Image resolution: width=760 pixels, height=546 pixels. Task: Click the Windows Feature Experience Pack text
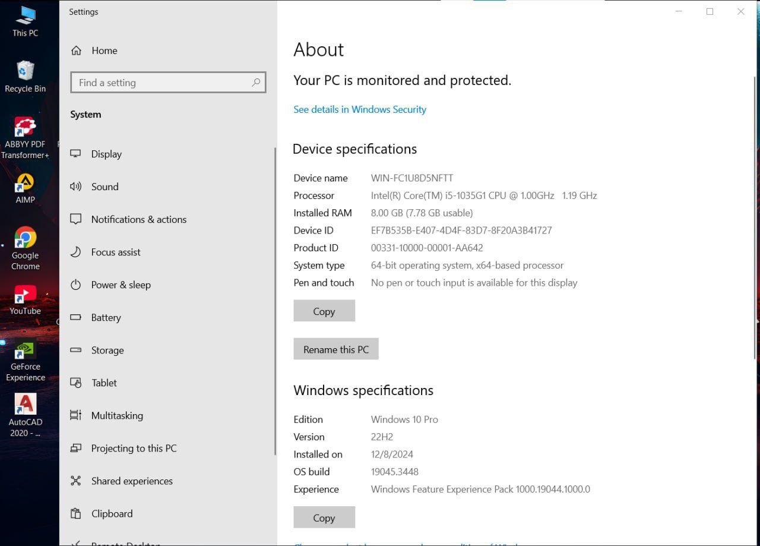click(480, 489)
